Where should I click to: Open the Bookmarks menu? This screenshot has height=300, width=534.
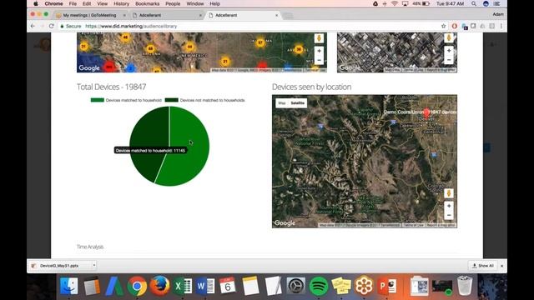[x=147, y=3]
